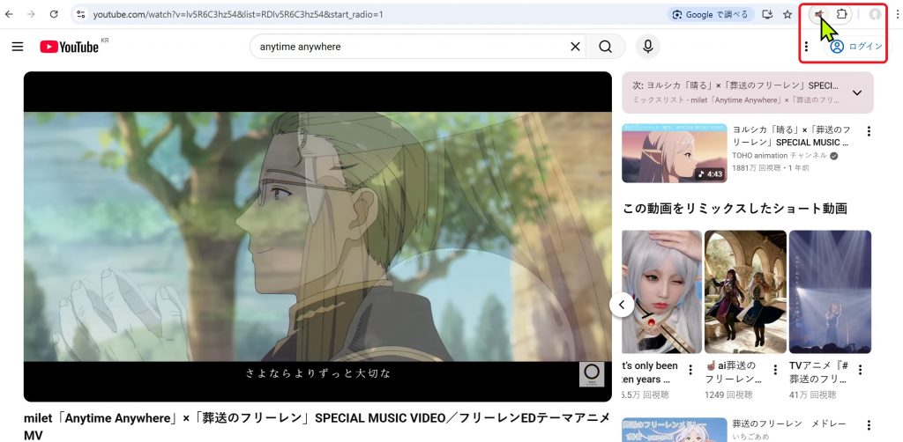Click the main video player to pause
The image size is (903, 442).
317,236
